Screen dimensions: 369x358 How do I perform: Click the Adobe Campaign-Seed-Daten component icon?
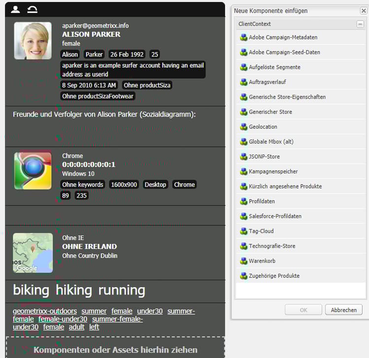243,52
